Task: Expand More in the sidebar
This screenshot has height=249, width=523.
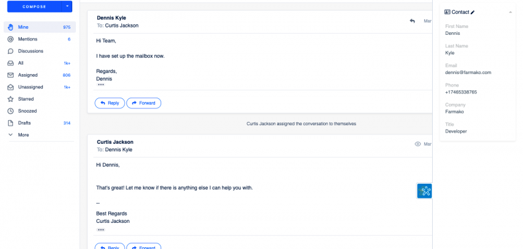Action: 23,134
